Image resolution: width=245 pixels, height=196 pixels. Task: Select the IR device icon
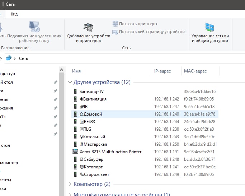tap(75, 106)
